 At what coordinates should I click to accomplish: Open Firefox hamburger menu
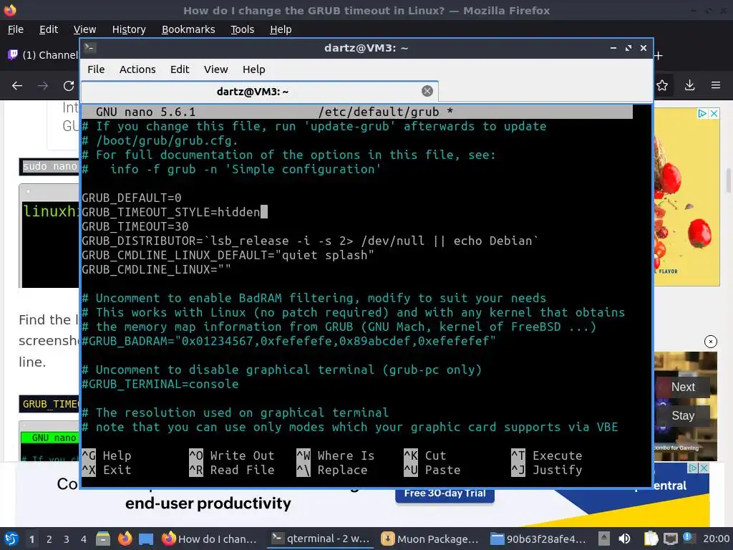pyautogui.click(x=716, y=85)
